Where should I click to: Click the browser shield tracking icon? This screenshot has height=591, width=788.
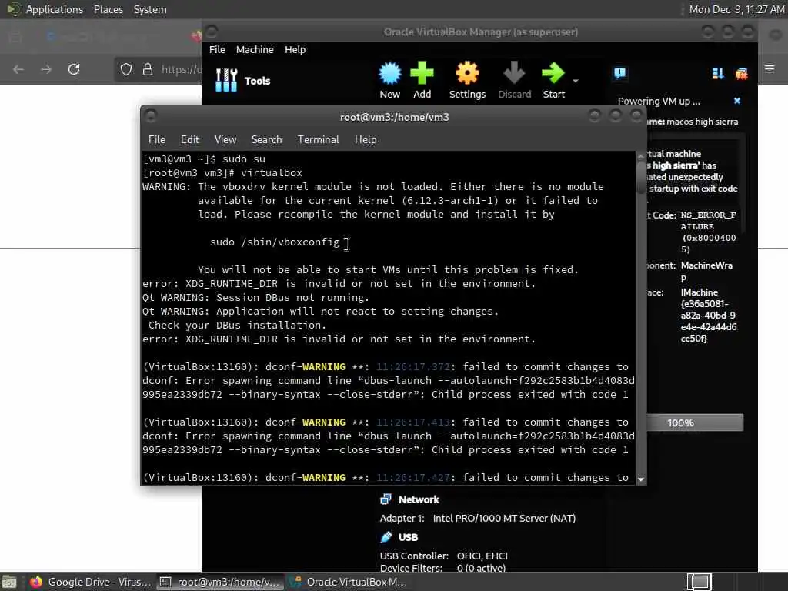tap(125, 69)
